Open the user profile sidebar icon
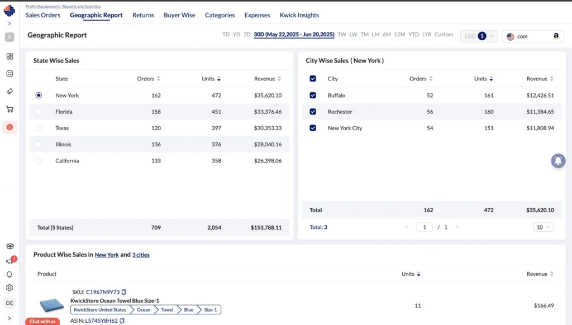The height and width of the screenshot is (325, 572). 10,37
